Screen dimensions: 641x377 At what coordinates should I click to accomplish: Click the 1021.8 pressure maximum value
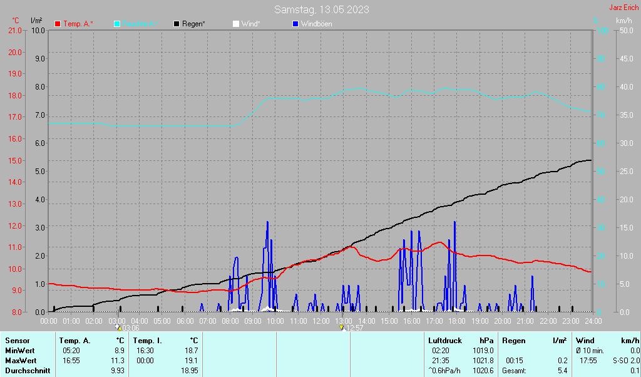pyautogui.click(x=483, y=361)
